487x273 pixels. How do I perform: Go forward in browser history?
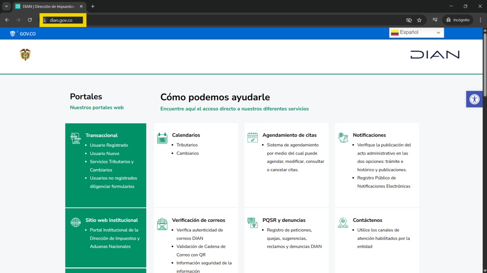click(18, 20)
